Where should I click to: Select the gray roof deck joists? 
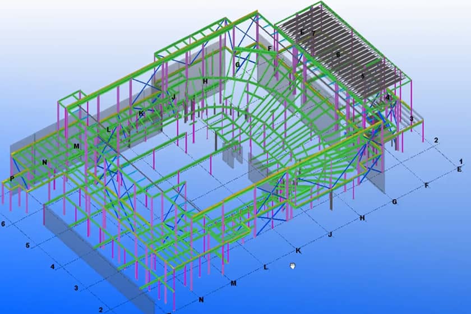(348, 45)
